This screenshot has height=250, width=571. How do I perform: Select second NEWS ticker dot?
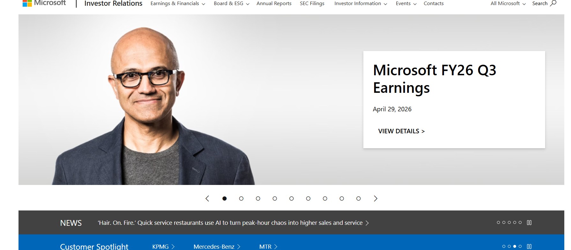click(504, 223)
